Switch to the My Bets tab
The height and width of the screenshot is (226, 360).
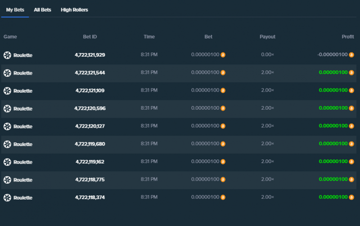point(15,10)
